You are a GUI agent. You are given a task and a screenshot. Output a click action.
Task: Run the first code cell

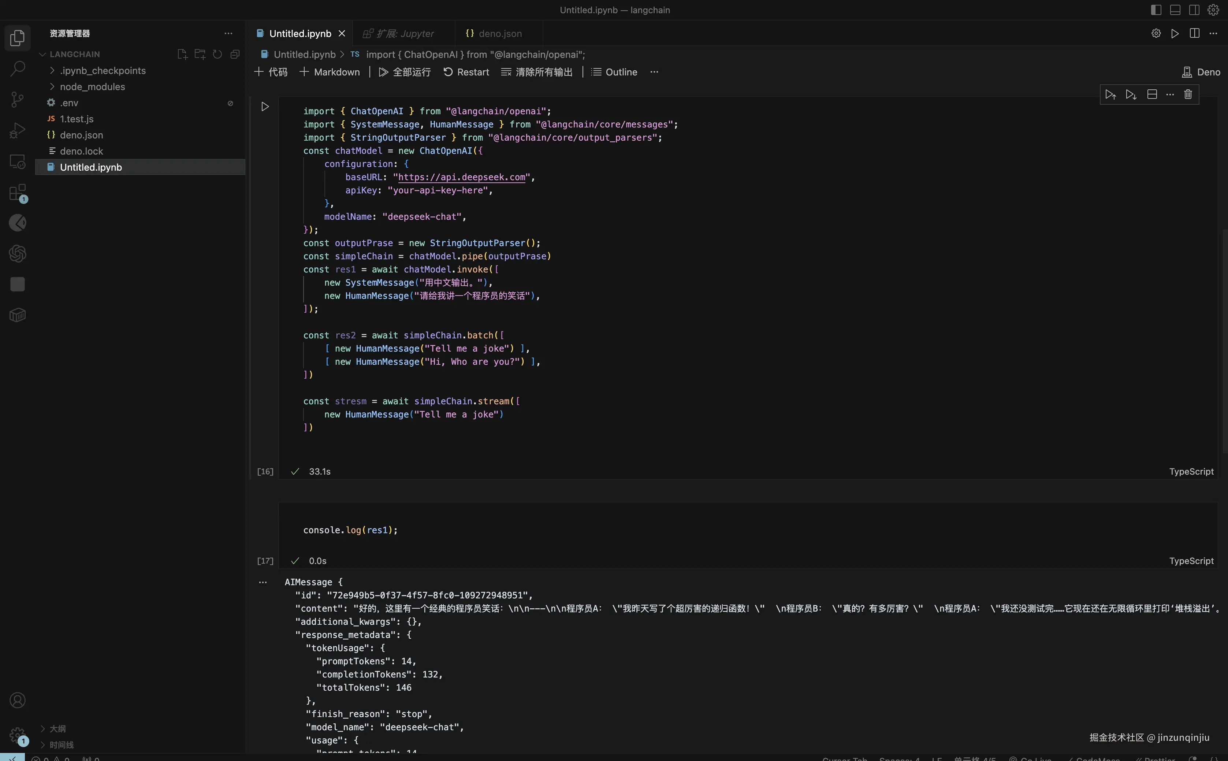[265, 107]
